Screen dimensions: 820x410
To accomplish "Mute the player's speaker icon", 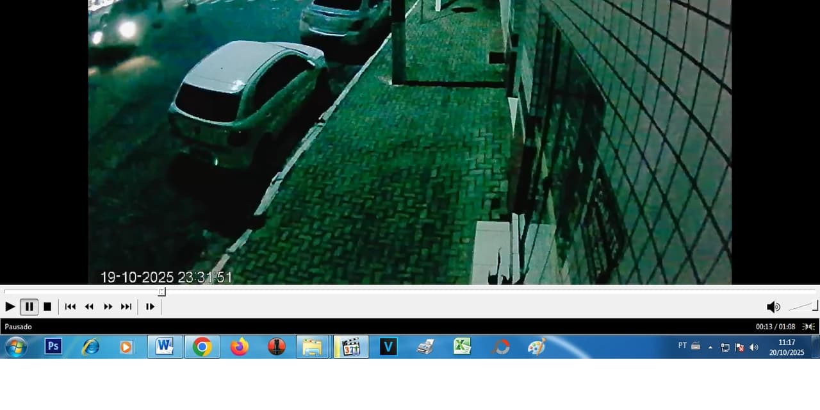I will 773,307.
